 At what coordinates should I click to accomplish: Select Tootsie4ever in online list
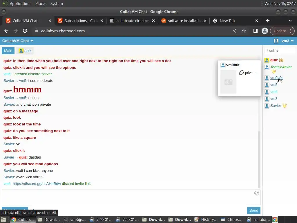click(281, 67)
